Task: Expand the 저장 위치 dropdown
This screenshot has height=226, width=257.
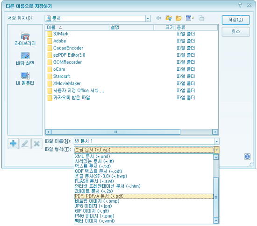Action: click(x=148, y=19)
